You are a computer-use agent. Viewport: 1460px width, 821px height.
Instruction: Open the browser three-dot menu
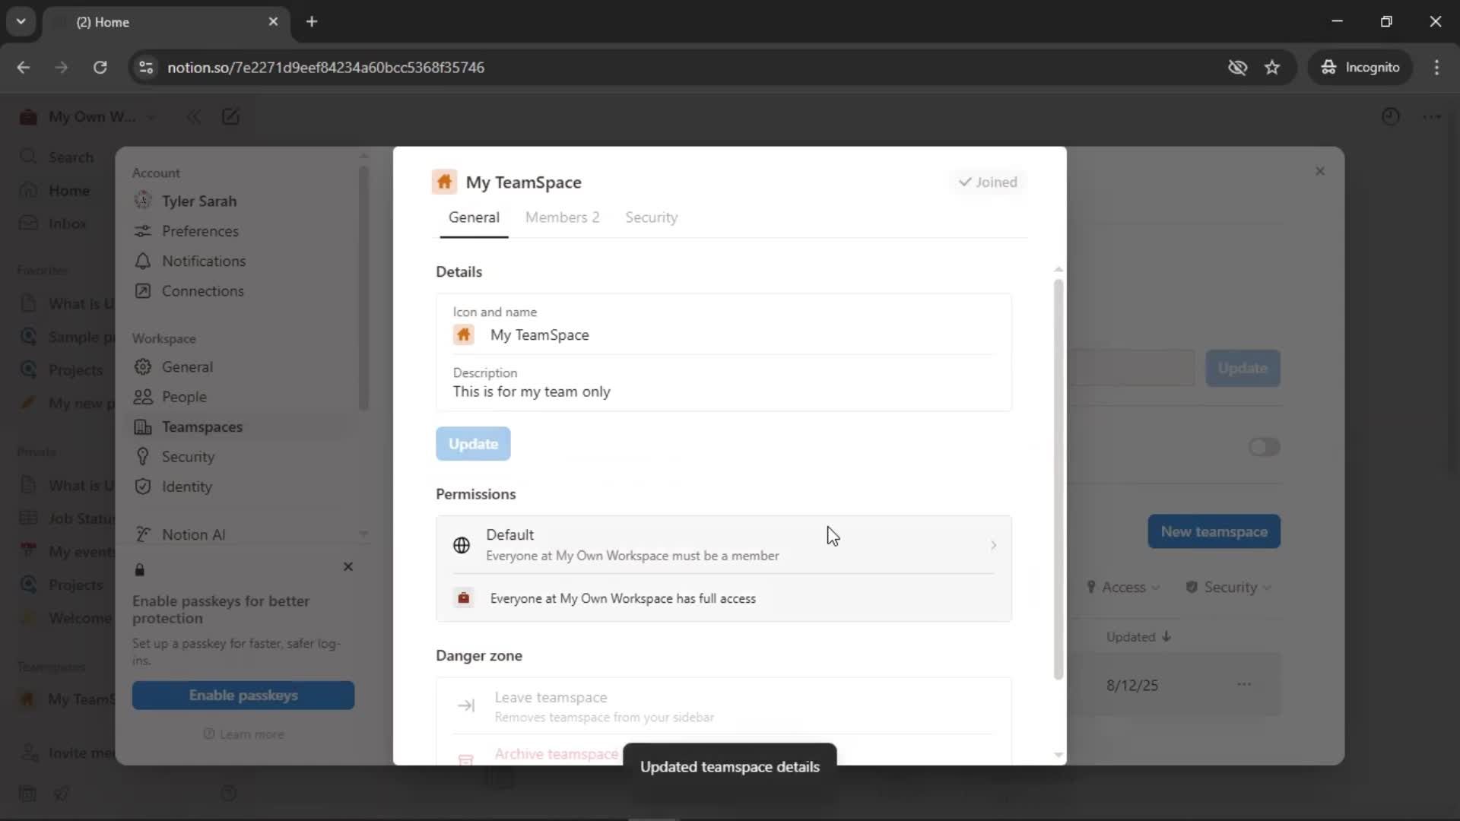[x=1436, y=68]
